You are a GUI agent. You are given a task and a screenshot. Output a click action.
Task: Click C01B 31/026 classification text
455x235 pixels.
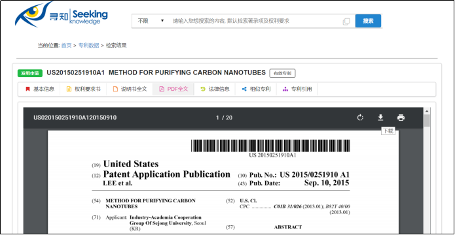click(287, 207)
